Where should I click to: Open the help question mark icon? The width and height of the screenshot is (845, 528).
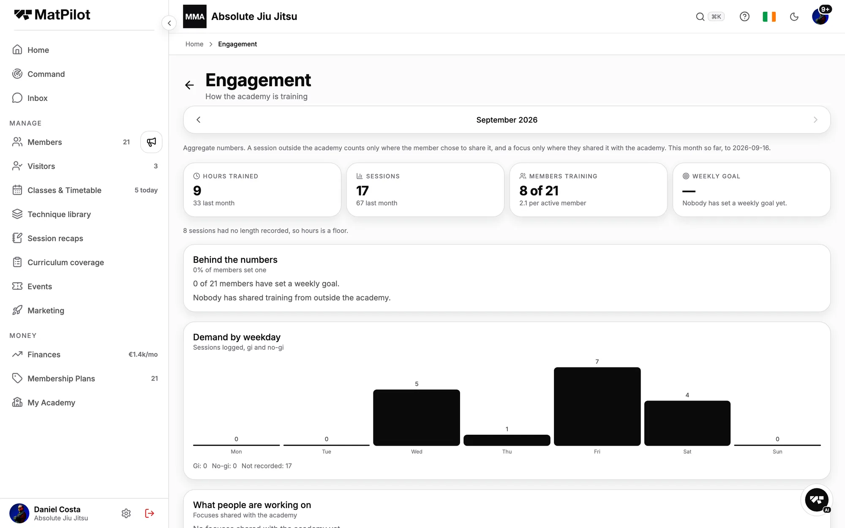[744, 16]
